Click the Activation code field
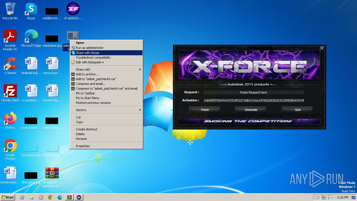This screenshot has height=201, width=357. [x=254, y=100]
